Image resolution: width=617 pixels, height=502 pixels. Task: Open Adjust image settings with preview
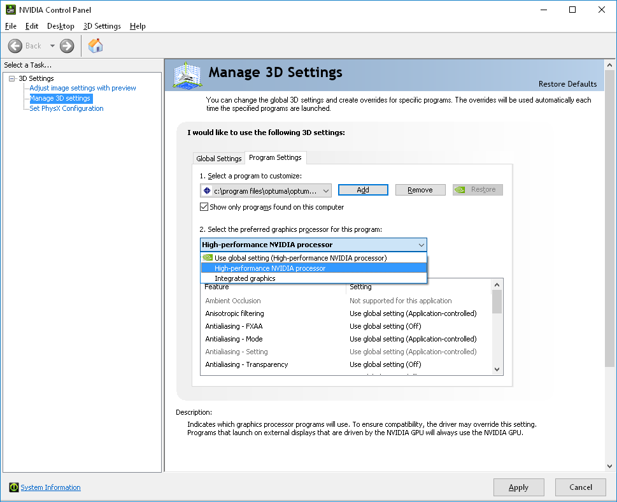pyautogui.click(x=83, y=88)
